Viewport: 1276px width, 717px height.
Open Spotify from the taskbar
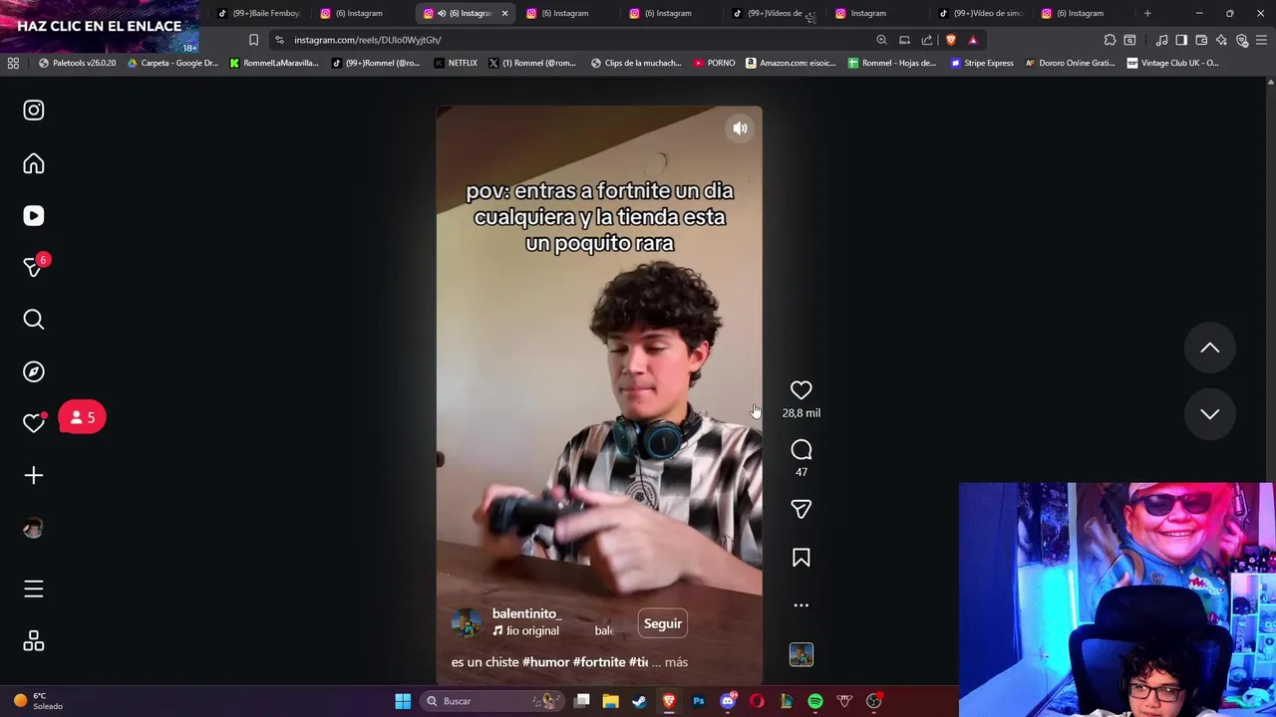tap(815, 701)
